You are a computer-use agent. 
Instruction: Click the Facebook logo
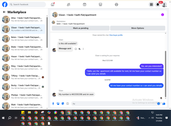coord(5,4)
